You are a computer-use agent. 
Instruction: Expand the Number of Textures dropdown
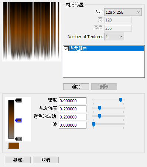114,37
